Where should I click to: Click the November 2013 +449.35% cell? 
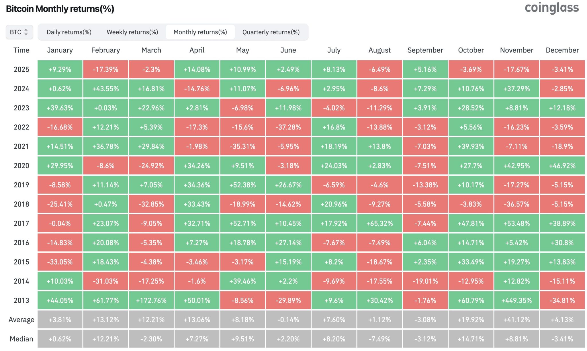point(516,300)
